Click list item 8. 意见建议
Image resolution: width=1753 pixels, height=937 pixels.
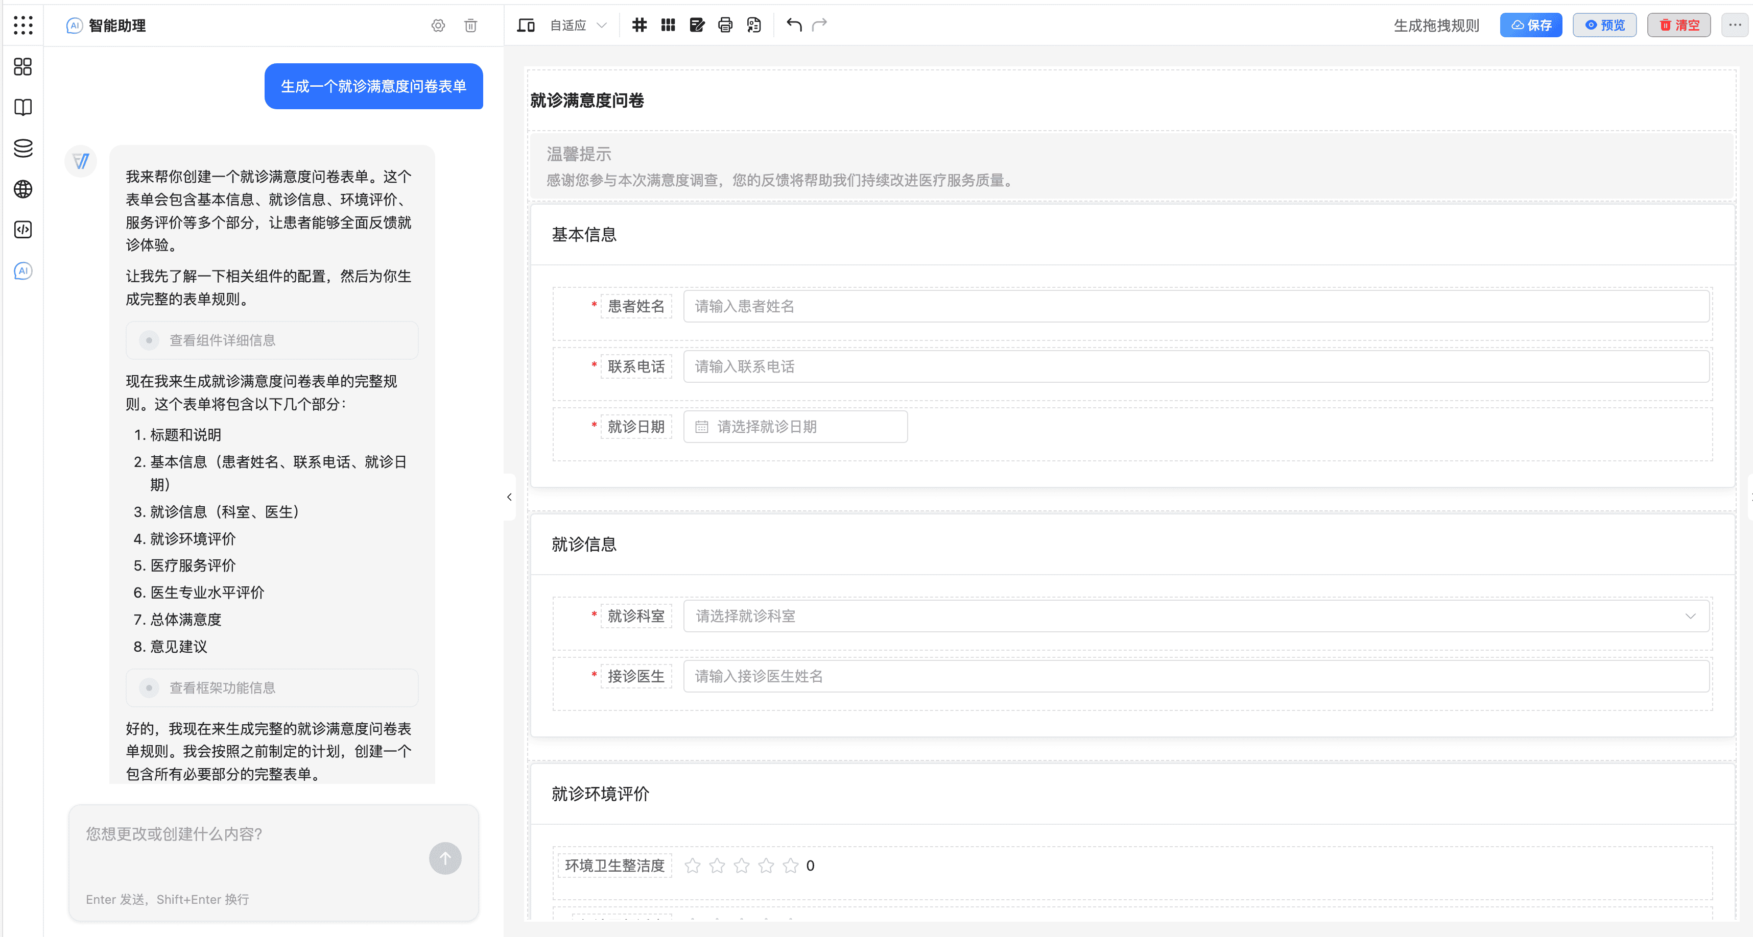coord(170,647)
